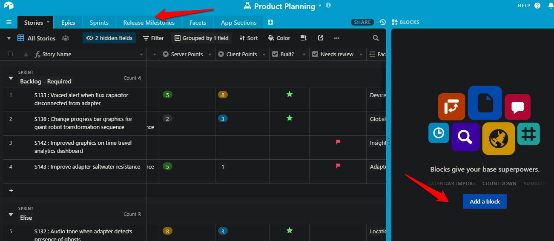Image resolution: width=554 pixels, height=241 pixels.
Task: Check Needs review cell for S133 row
Action: pos(338,100)
